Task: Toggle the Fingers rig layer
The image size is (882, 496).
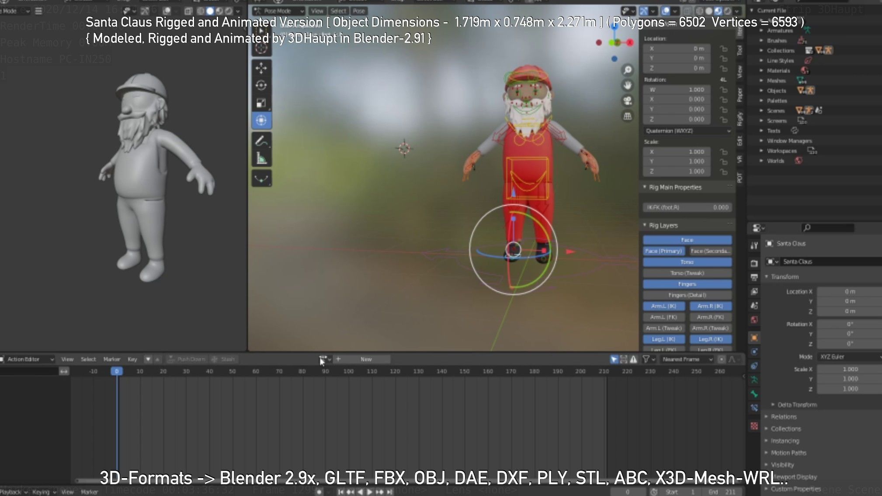Action: tap(687, 284)
